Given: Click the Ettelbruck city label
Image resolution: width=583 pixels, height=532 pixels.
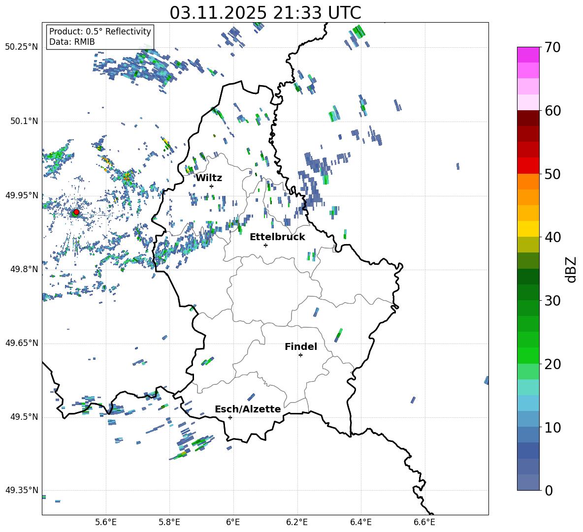Looking at the screenshot, I should pos(277,237).
